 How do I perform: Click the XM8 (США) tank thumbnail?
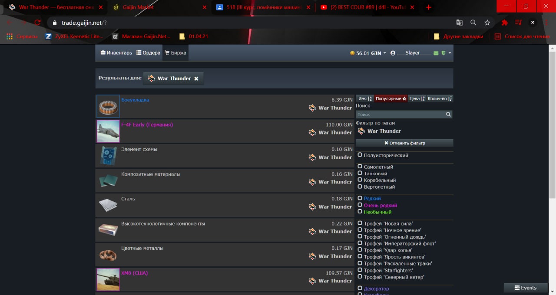pyautogui.click(x=108, y=279)
